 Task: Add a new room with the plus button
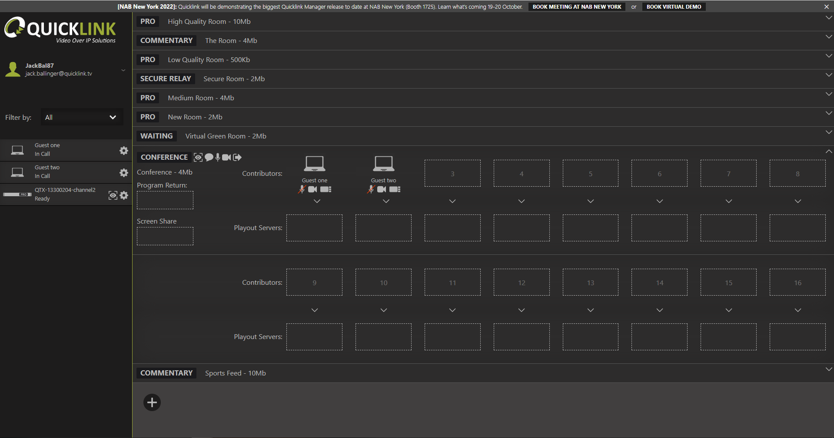coord(152,402)
